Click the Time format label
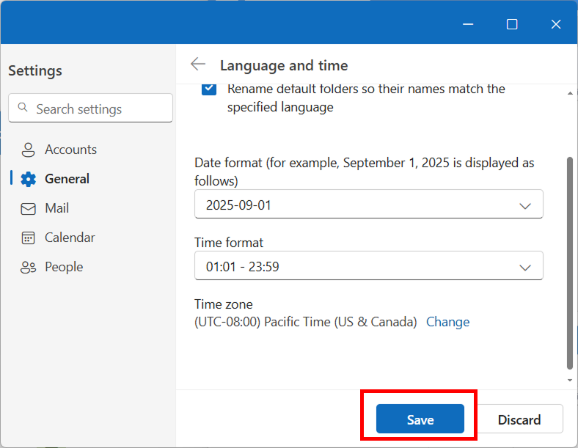The height and width of the screenshot is (448, 578). tap(229, 243)
